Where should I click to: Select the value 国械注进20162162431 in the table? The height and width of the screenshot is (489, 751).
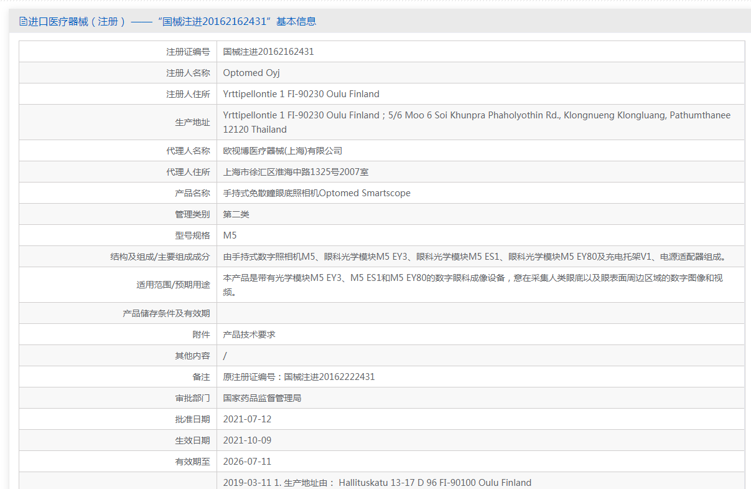(x=269, y=52)
